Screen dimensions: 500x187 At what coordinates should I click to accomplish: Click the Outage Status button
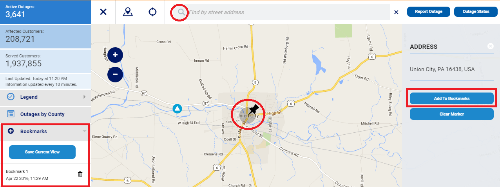476,12
